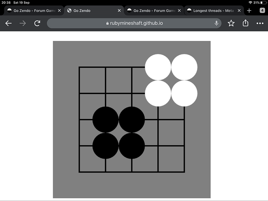Toggle the top-right white corner stone

(184, 67)
